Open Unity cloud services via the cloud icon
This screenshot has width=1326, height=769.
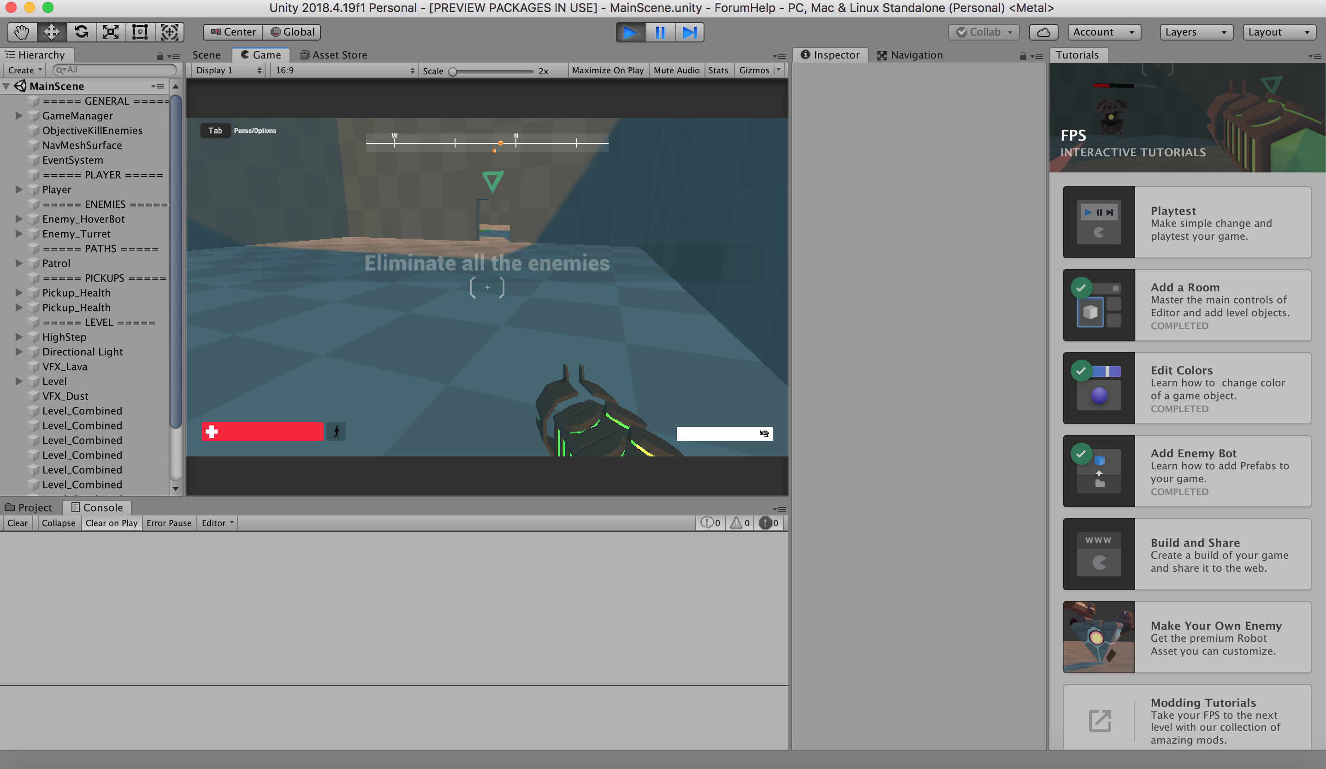[1044, 32]
